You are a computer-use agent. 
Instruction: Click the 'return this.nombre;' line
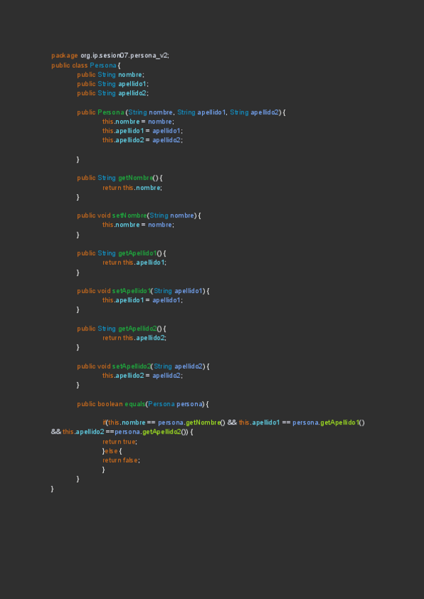[132, 187]
